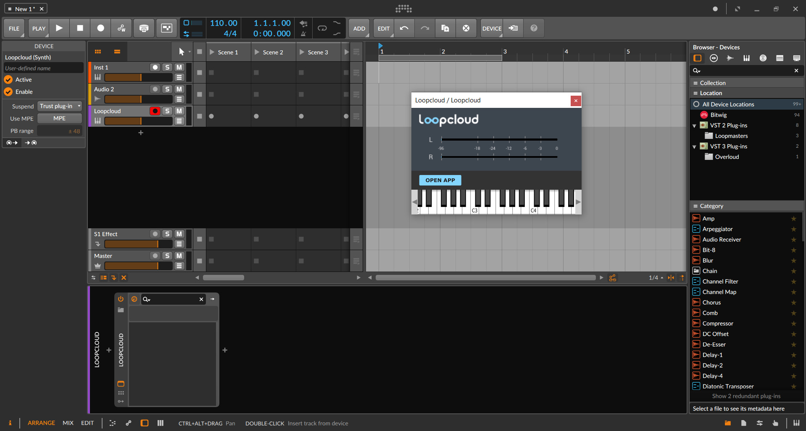
Task: Open device search options dropdown in chain
Action: (147, 299)
